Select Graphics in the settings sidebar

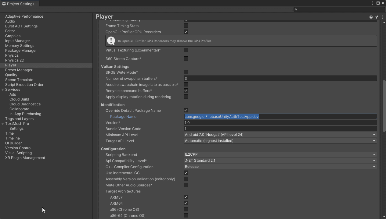click(13, 36)
